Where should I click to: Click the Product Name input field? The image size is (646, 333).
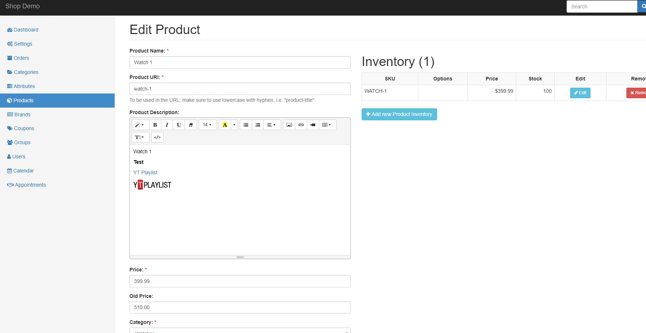point(240,62)
